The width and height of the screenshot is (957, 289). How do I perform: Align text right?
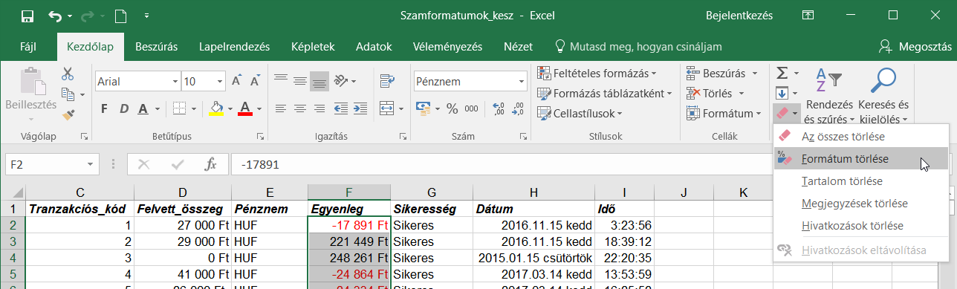[319, 108]
